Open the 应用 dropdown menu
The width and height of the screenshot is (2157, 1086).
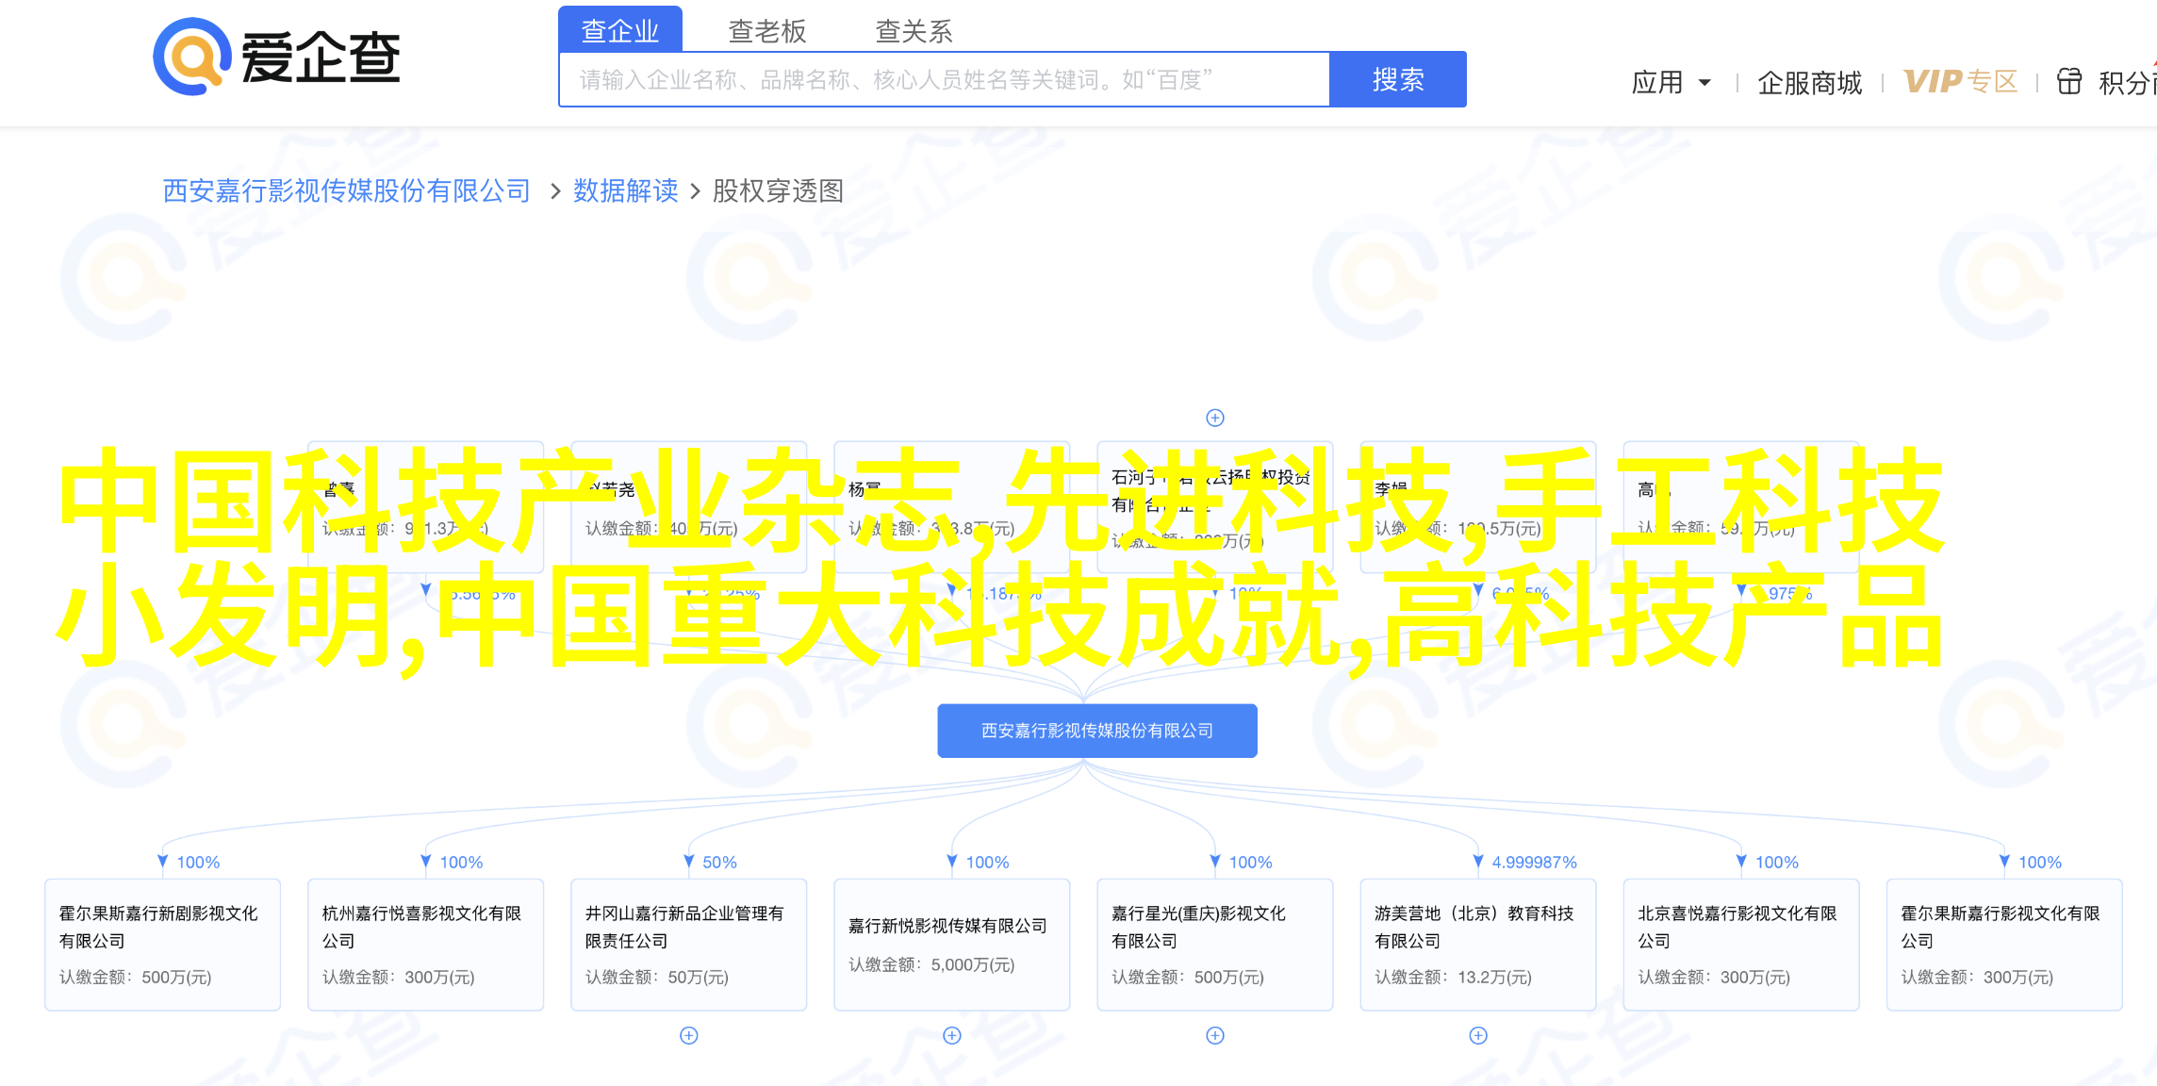[1671, 83]
